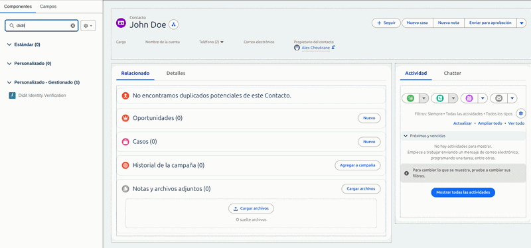Click the Oportunidades crown icon
531x248 pixels.
(x=125, y=118)
